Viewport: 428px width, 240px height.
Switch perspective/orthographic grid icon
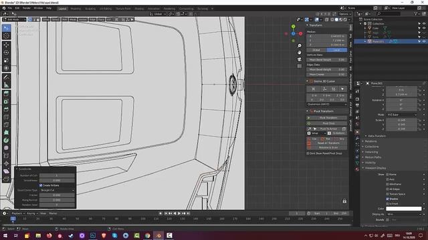pos(300,66)
